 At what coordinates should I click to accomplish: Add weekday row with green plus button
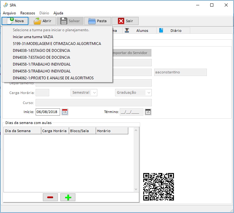click(x=68, y=197)
